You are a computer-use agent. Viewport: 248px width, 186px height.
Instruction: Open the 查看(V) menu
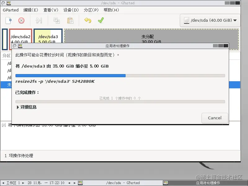(x=51, y=10)
